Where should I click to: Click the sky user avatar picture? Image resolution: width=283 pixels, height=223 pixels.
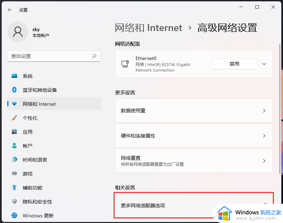click(x=18, y=32)
